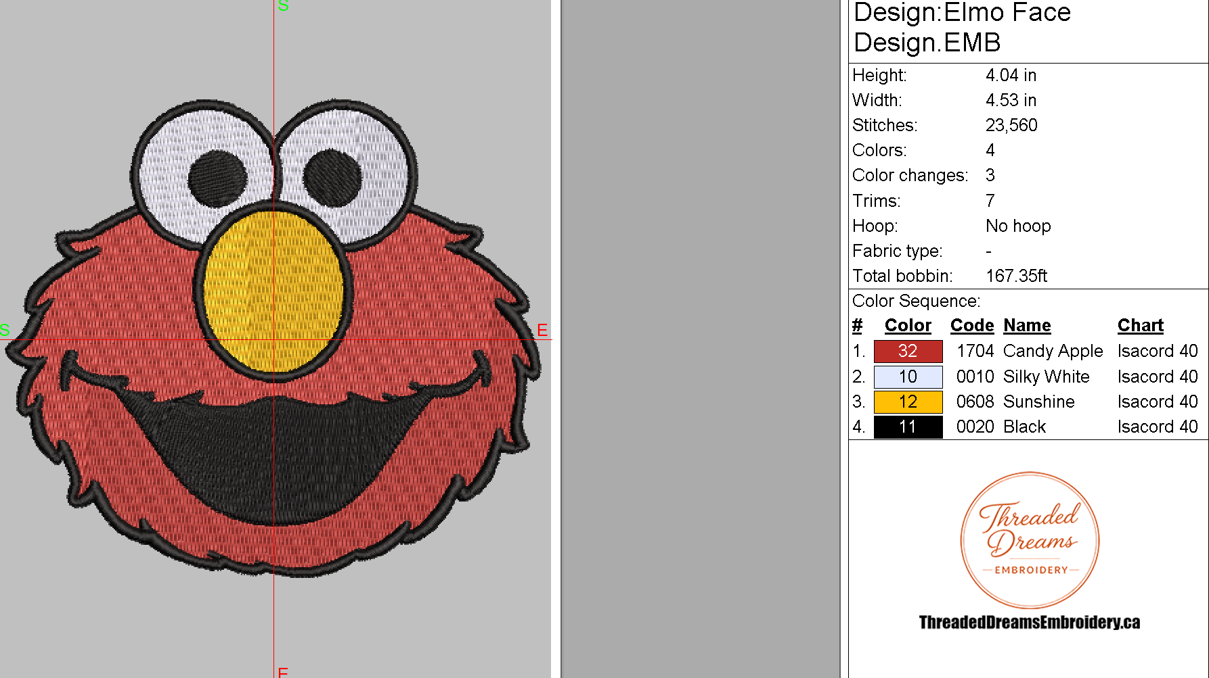Open the ThreadedDreamsEmbroidery.ca link
The height and width of the screenshot is (678, 1209).
tap(1029, 622)
